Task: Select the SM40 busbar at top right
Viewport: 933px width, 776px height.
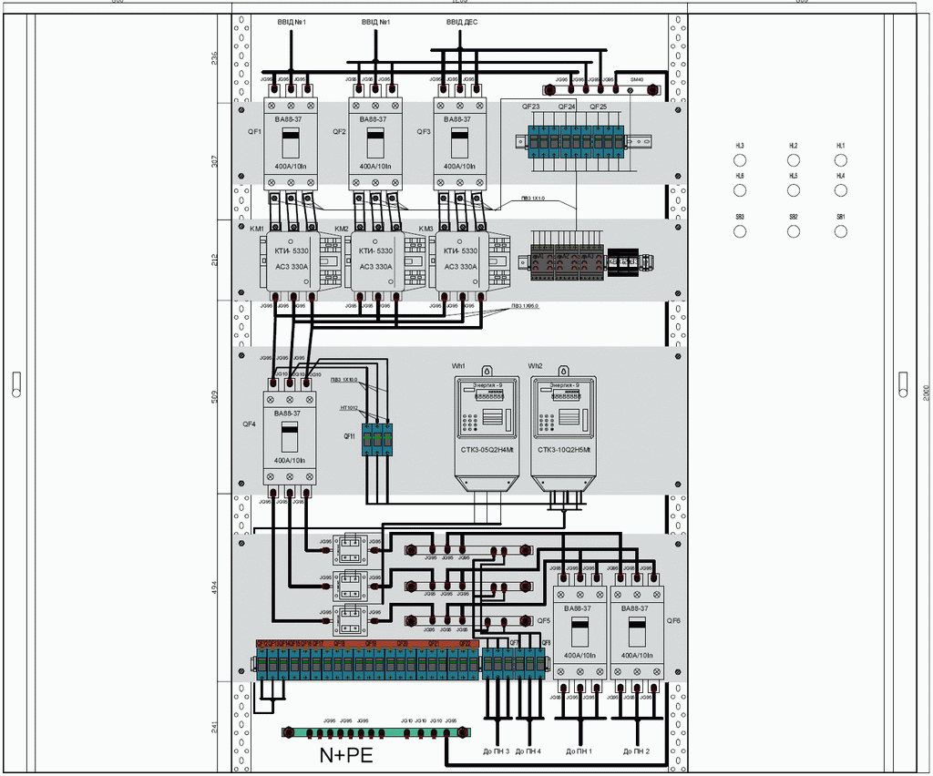Action: tap(601, 90)
